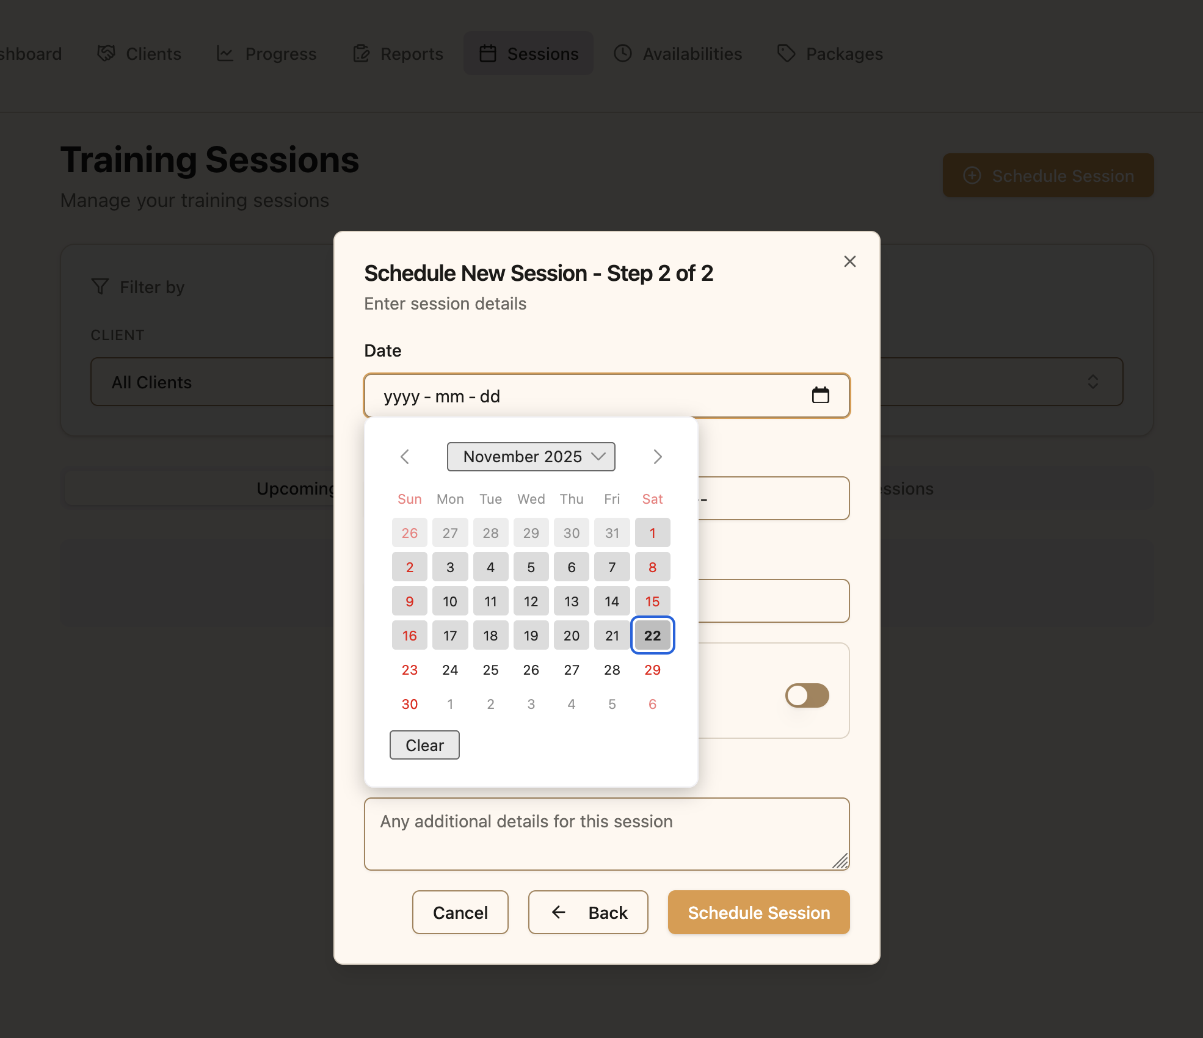The height and width of the screenshot is (1038, 1203).
Task: Click Cancel in the scheduling dialog
Action: (460, 912)
